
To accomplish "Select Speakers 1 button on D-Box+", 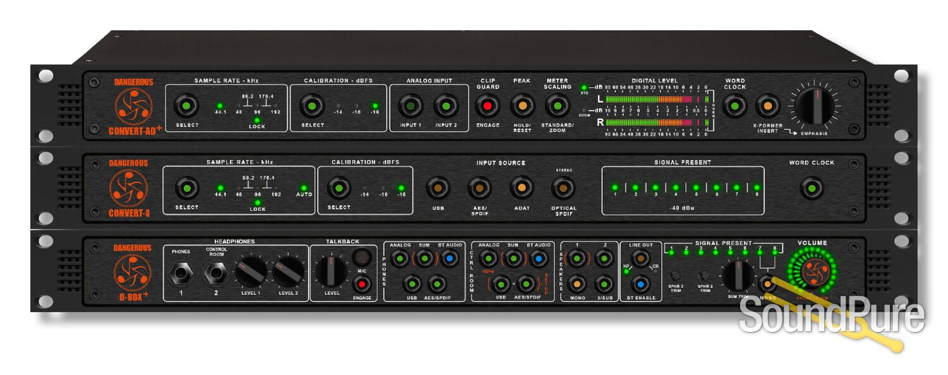I will click(x=576, y=258).
